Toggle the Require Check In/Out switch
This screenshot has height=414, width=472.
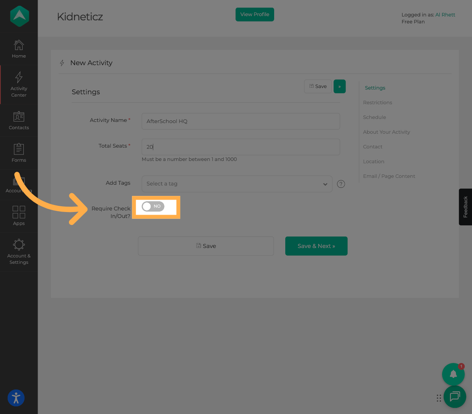153,207
